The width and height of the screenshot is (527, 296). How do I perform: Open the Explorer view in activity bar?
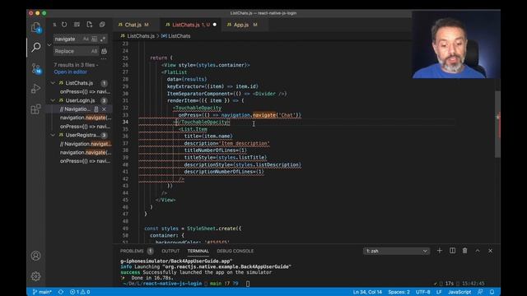pos(36,27)
